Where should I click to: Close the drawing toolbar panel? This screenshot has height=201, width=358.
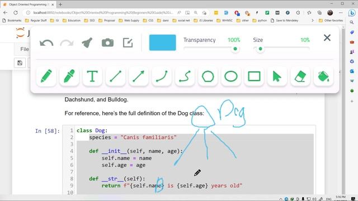[327, 37]
